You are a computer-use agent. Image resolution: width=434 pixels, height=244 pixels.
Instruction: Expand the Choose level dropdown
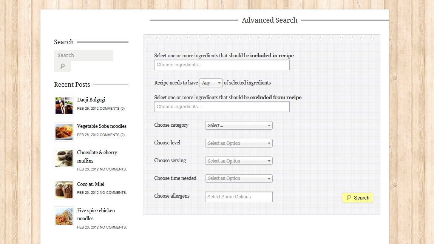coord(239,143)
